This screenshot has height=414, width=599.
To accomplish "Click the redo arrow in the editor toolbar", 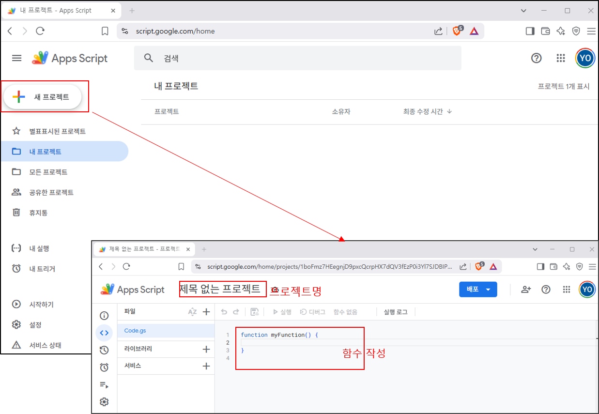I will (236, 312).
